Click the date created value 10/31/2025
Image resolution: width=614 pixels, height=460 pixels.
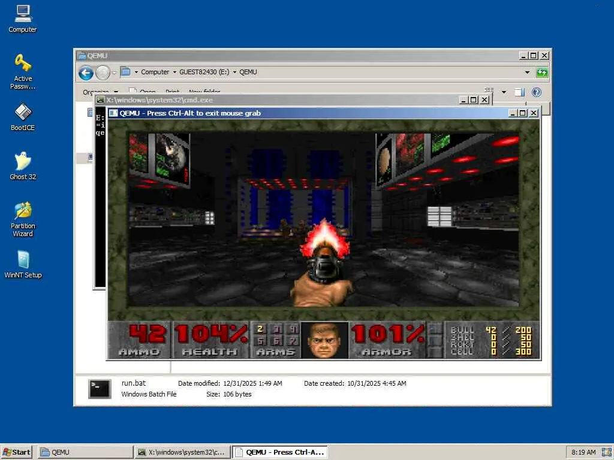click(x=377, y=383)
